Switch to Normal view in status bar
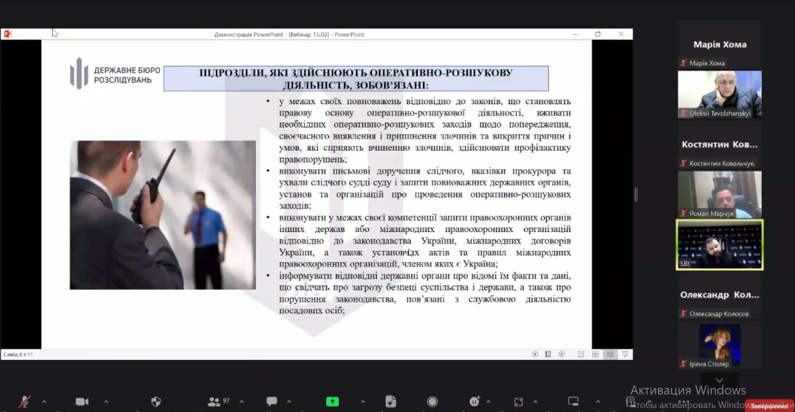Screen dimensions: 795x412 (x=581, y=354)
